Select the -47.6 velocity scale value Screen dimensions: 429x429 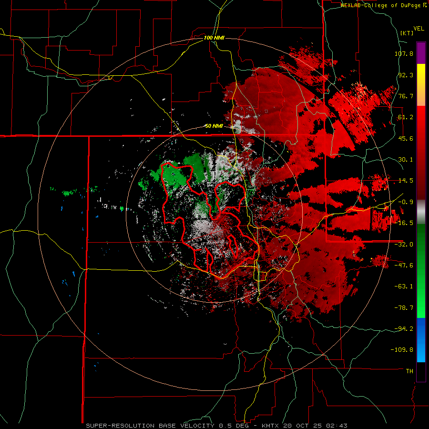click(404, 266)
